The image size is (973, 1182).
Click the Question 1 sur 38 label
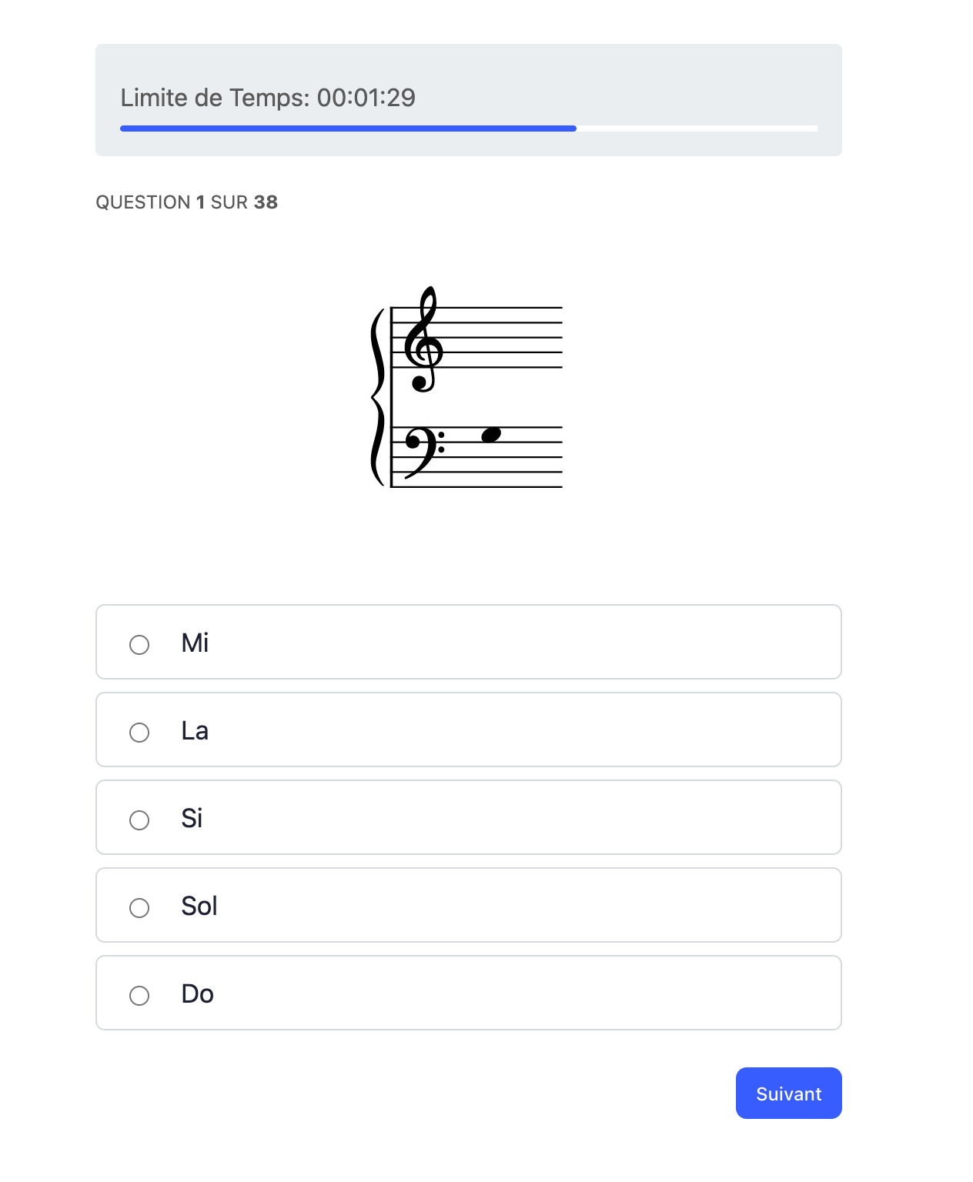186,202
